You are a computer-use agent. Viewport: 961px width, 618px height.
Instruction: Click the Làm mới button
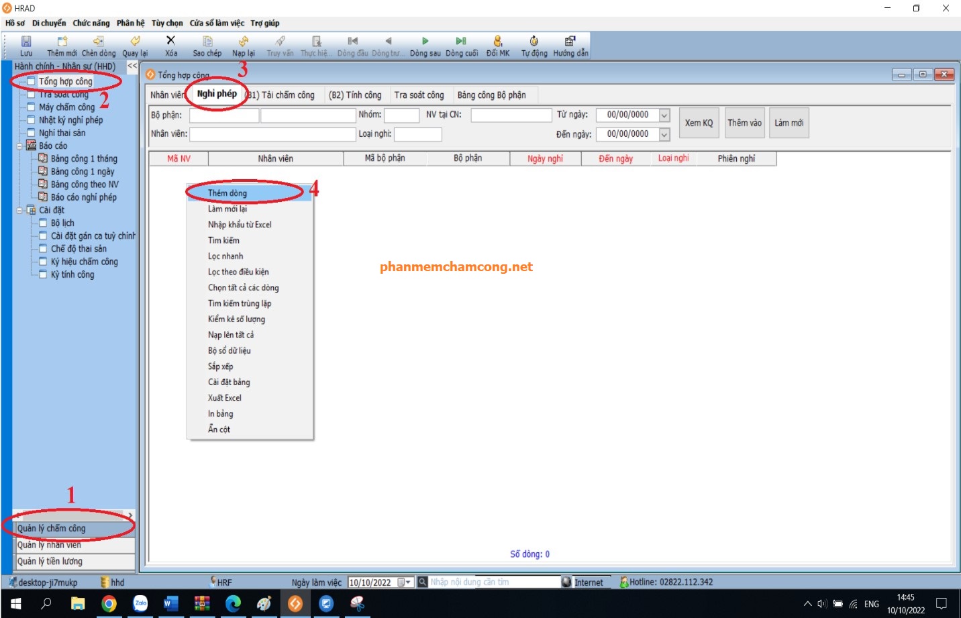point(789,123)
